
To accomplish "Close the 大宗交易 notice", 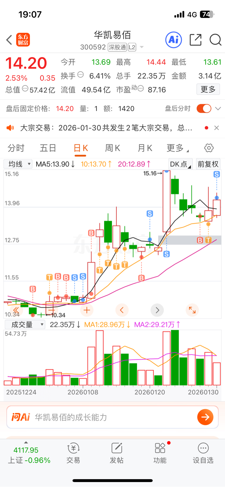I will [x=217, y=128].
